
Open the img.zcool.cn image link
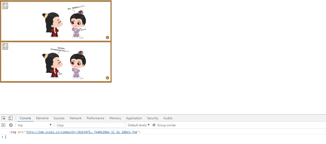[x=82, y=132]
